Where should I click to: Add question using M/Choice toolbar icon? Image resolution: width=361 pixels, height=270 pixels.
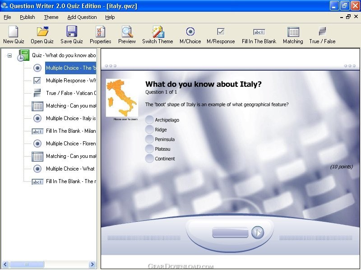(x=190, y=31)
